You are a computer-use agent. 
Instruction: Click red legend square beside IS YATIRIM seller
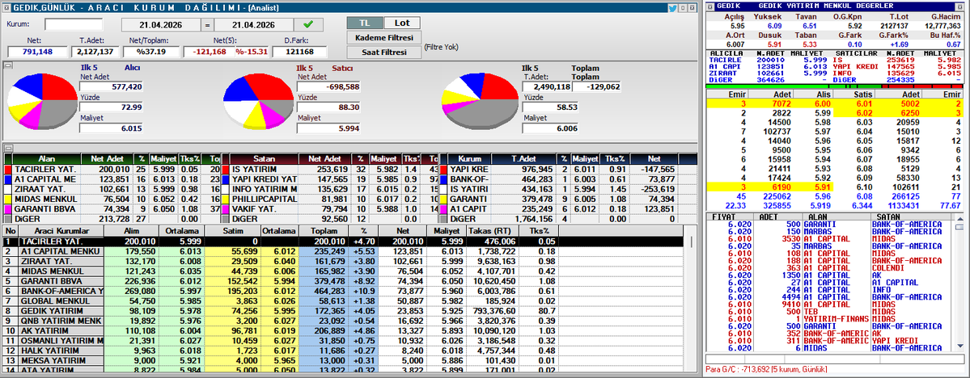225,170
